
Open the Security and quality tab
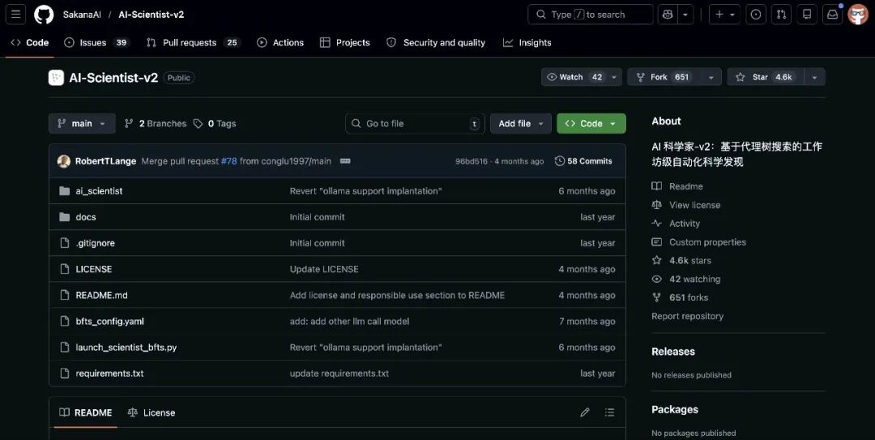point(437,42)
